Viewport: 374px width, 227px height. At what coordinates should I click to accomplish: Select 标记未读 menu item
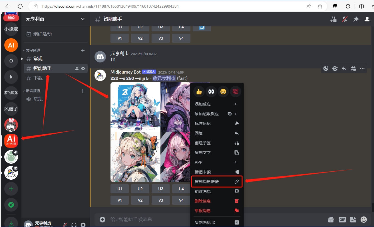(217, 172)
